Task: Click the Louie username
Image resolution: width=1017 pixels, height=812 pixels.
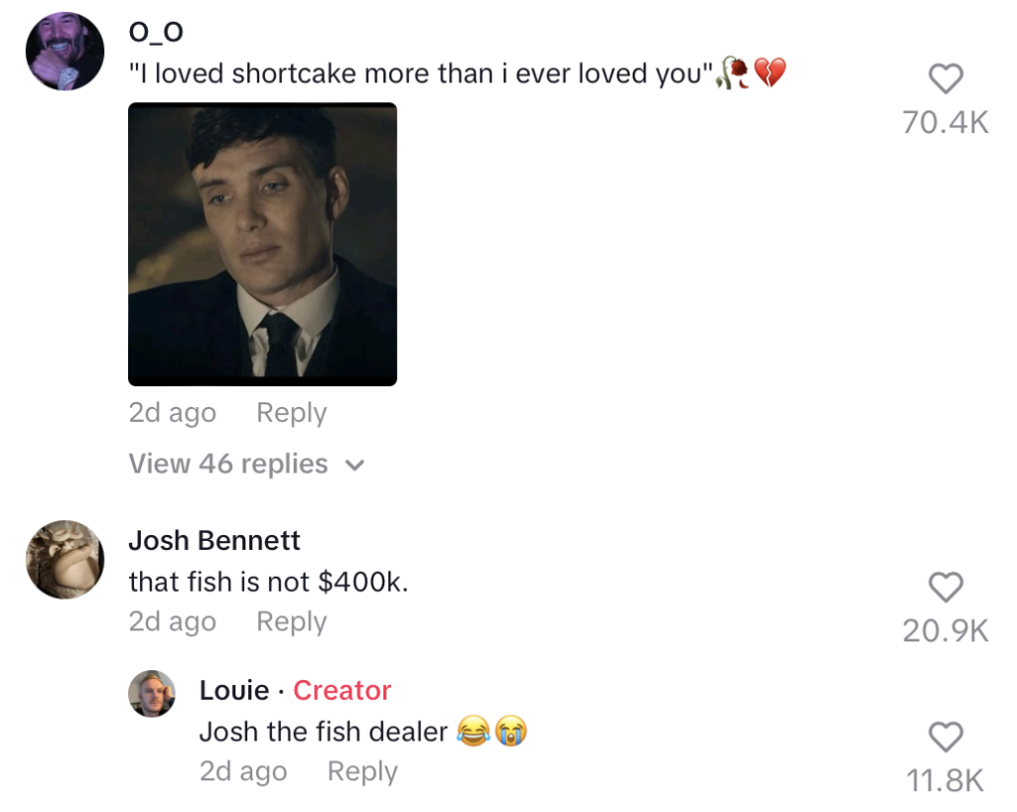Action: click(x=234, y=690)
